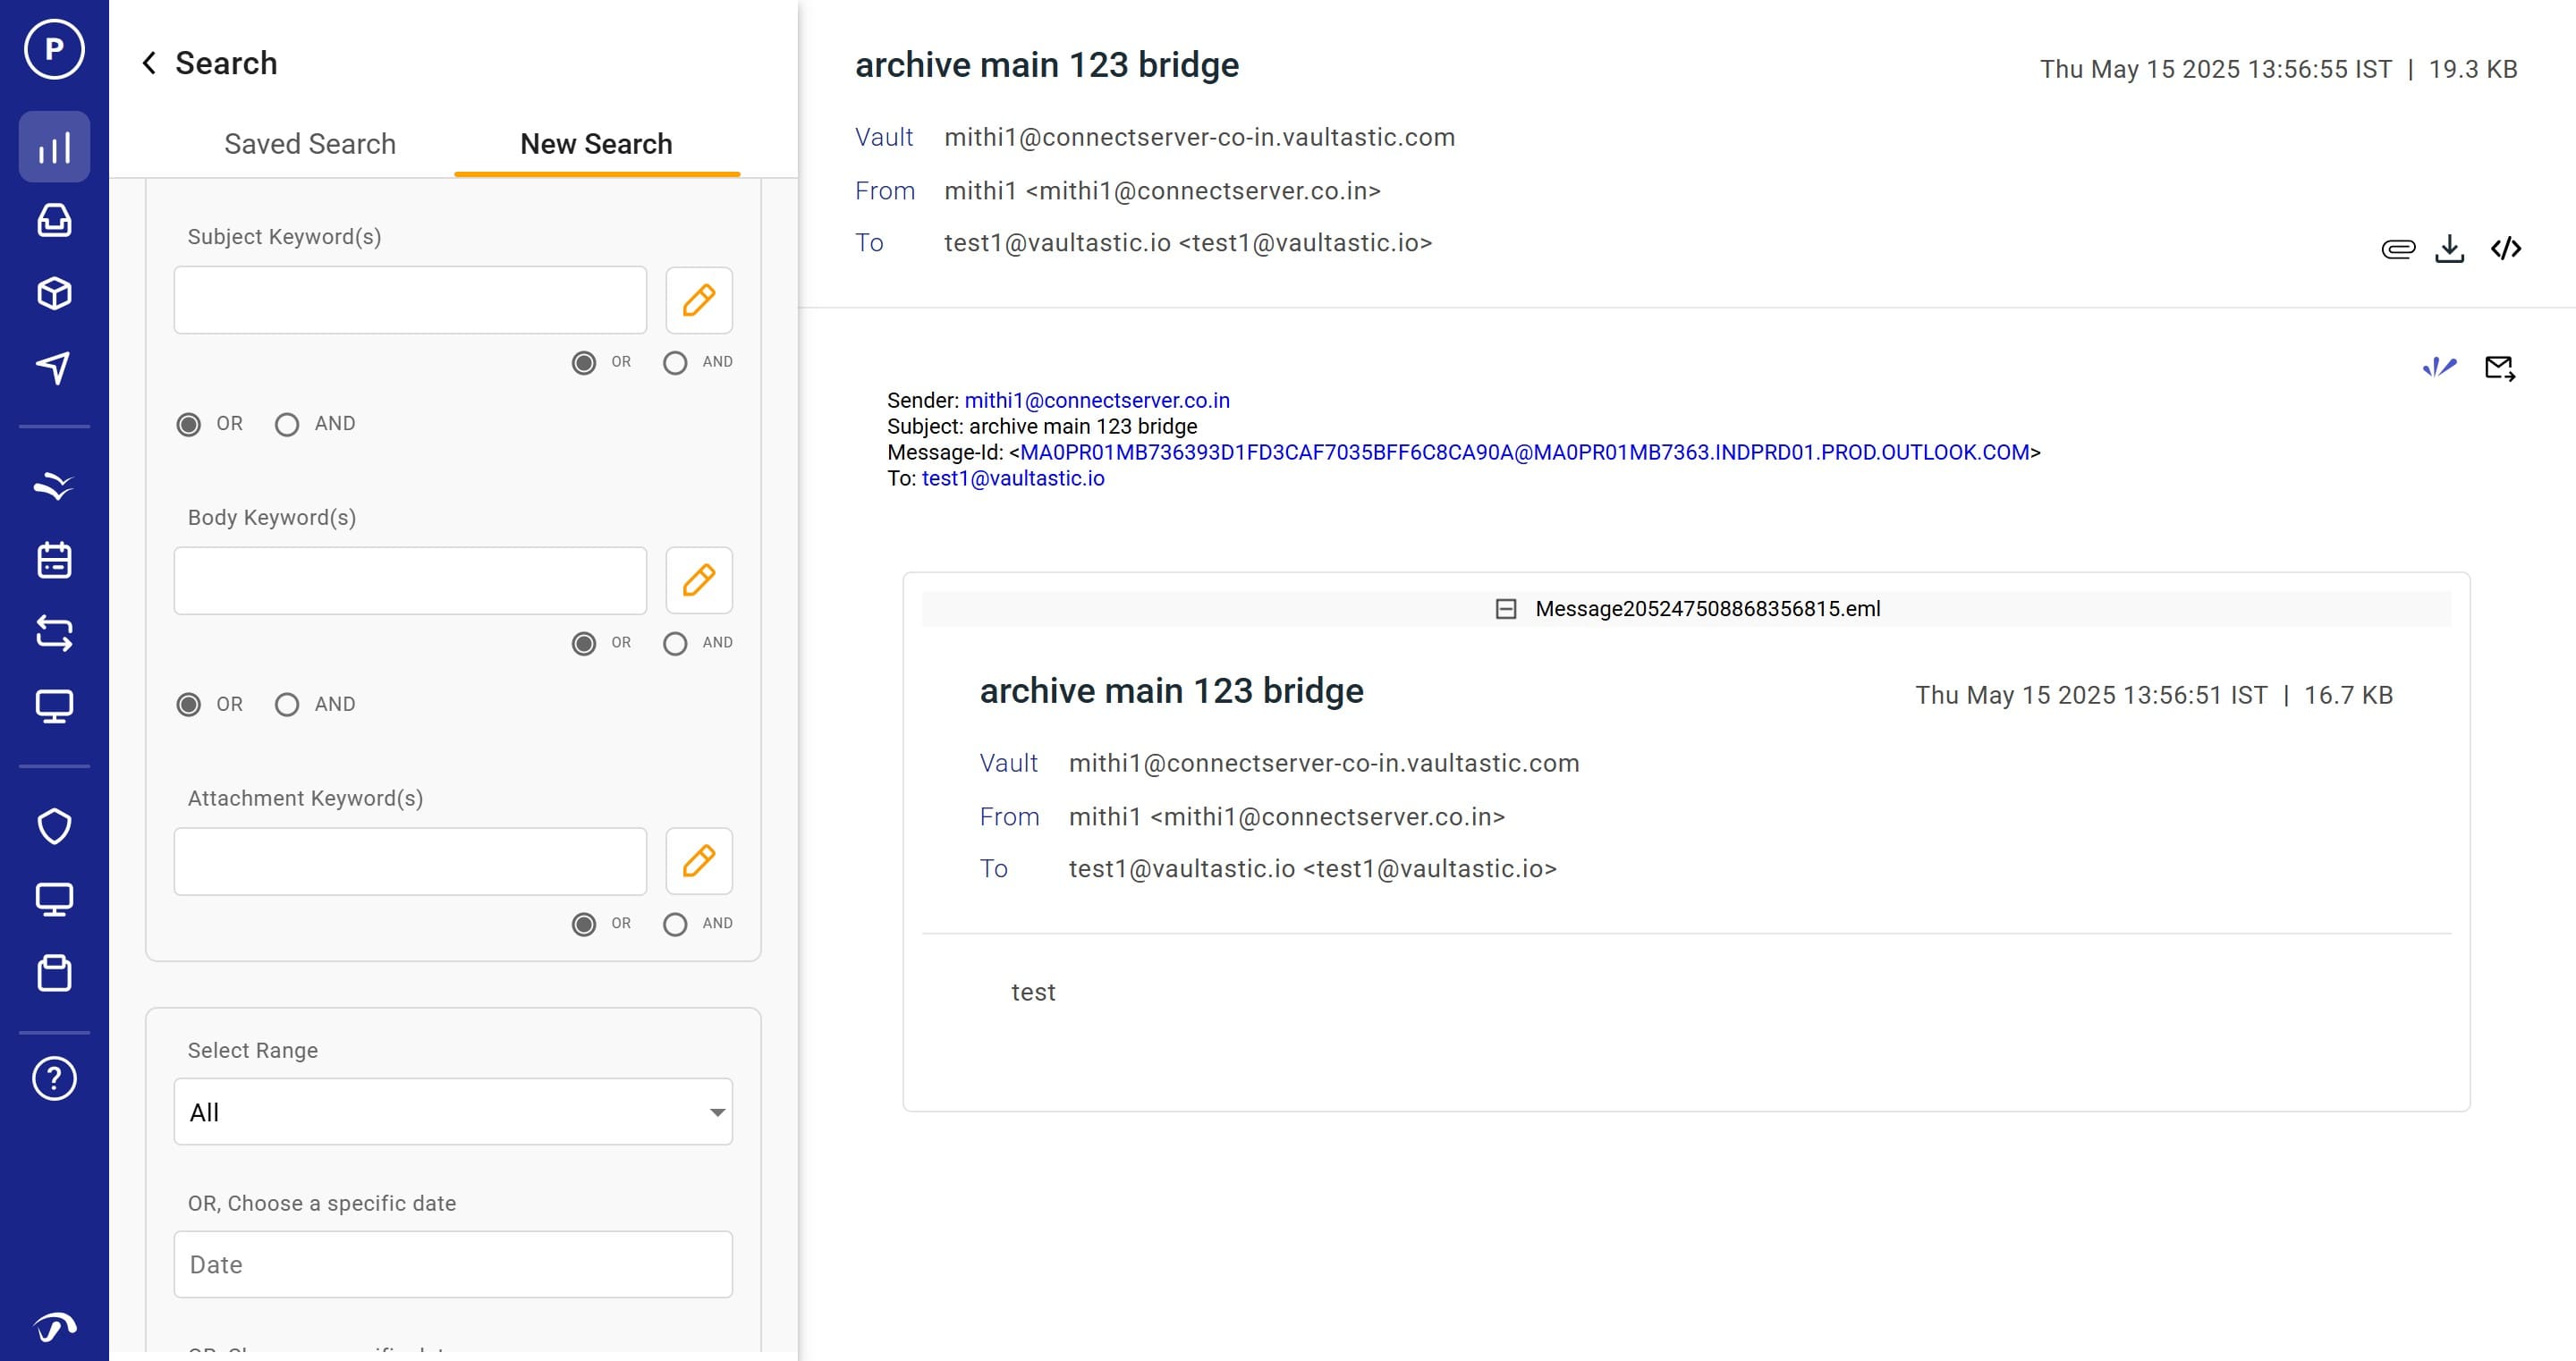Collapse the Message205247508868356815.eml attachment

pos(1505,609)
